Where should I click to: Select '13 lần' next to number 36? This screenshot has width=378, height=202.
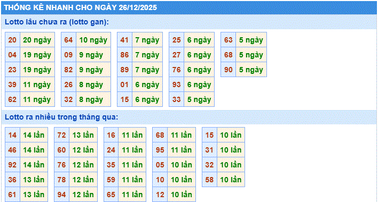coord(34,180)
